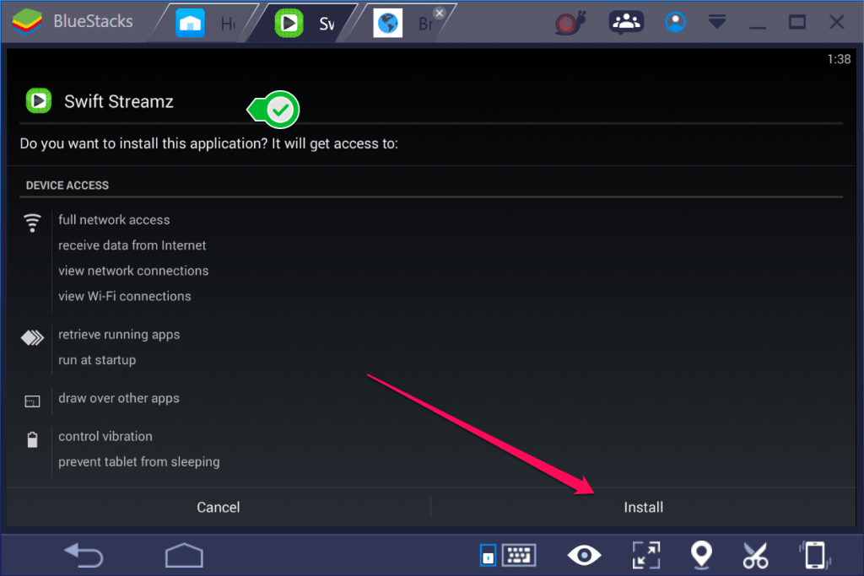Open the user account profile icon
The image size is (864, 576).
(675, 22)
